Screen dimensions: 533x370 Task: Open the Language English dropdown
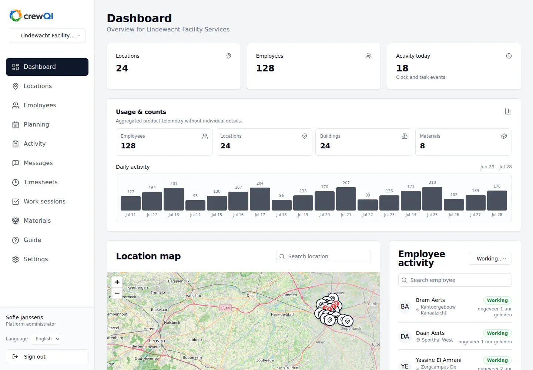(46, 339)
